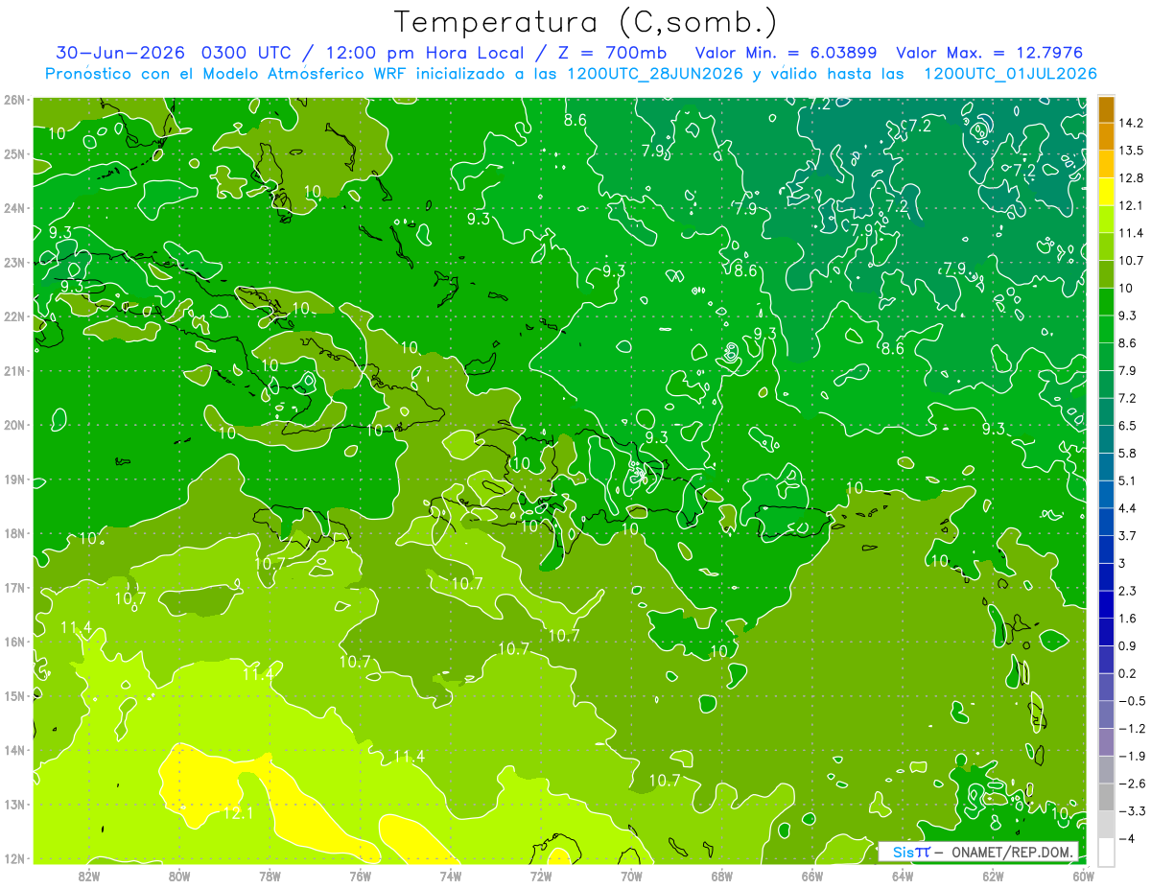1151x889 pixels.
Task: Click the longitude axis label "76W"
Action: pos(361,875)
